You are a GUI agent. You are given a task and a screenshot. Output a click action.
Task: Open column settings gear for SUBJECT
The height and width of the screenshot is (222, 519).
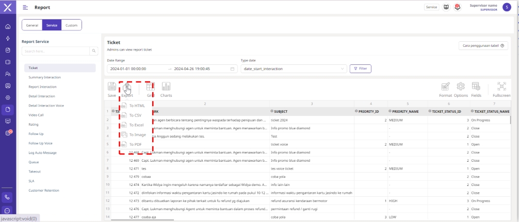click(272, 111)
